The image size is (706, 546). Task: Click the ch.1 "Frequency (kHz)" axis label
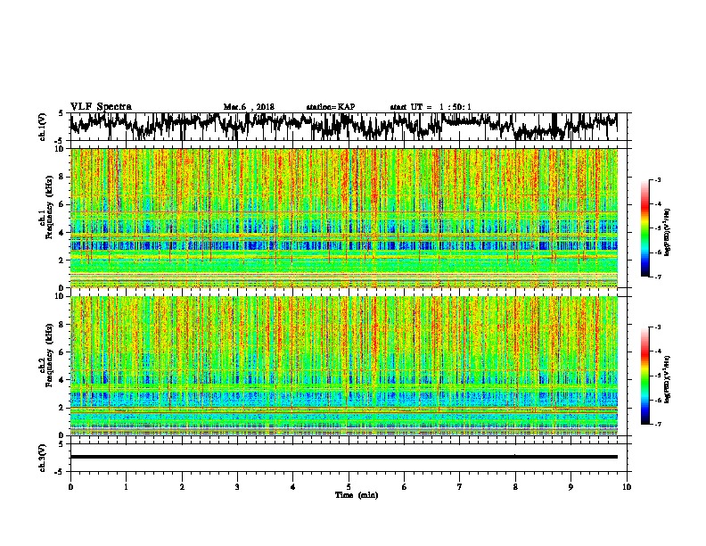pyautogui.click(x=49, y=208)
